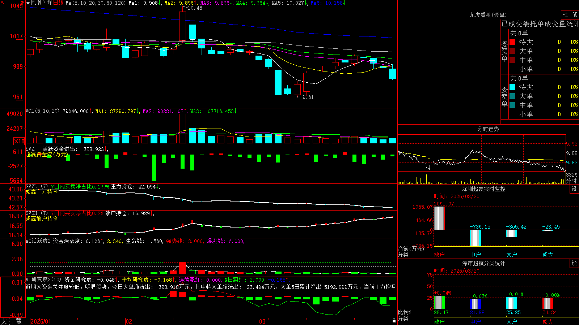Click the 委卖单 section label

(504, 97)
